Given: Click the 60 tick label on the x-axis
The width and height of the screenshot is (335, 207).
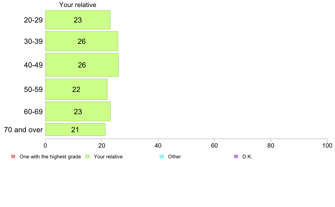Looking at the screenshot, I should pyautogui.click(x=214, y=146).
